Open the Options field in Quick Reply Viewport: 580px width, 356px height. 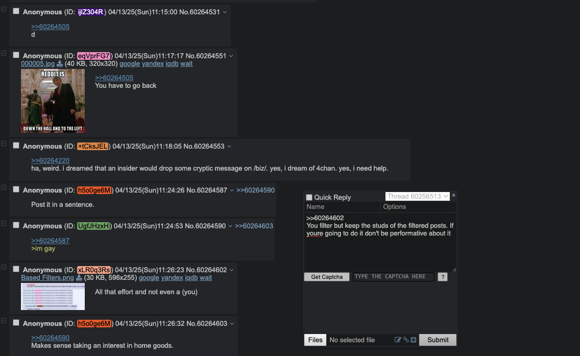coord(418,207)
